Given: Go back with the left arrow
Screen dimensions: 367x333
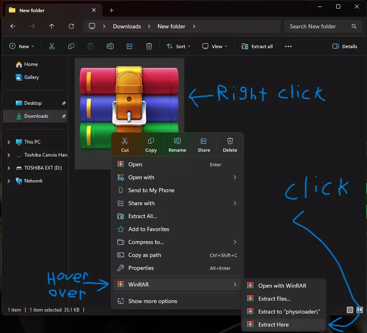Looking at the screenshot, I should (x=13, y=26).
